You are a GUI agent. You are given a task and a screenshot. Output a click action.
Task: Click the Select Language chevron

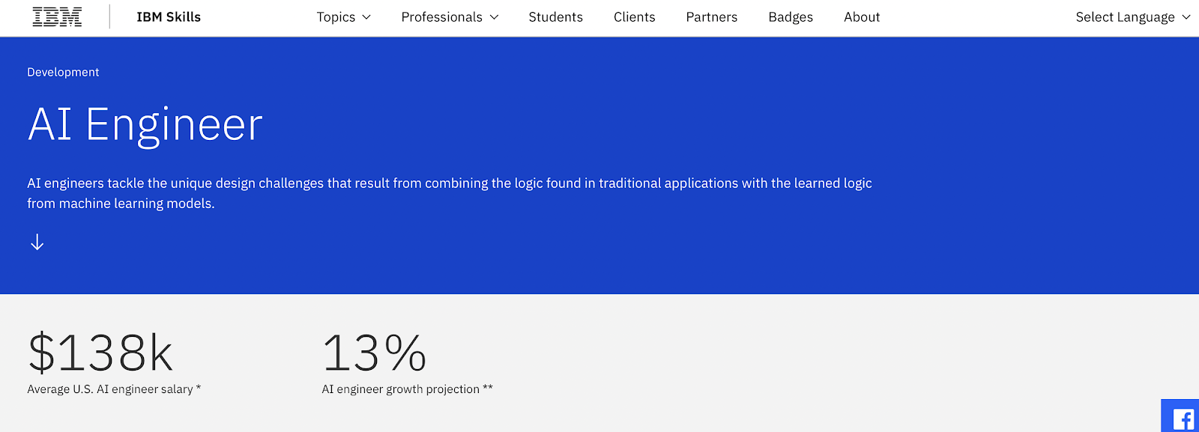click(x=1186, y=17)
